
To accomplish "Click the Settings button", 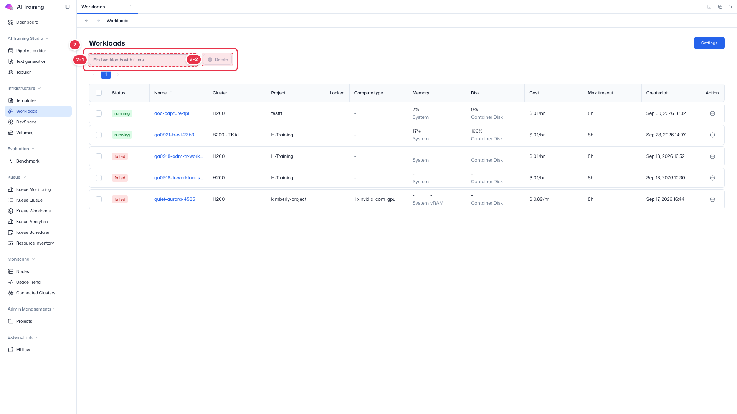I will [709, 43].
